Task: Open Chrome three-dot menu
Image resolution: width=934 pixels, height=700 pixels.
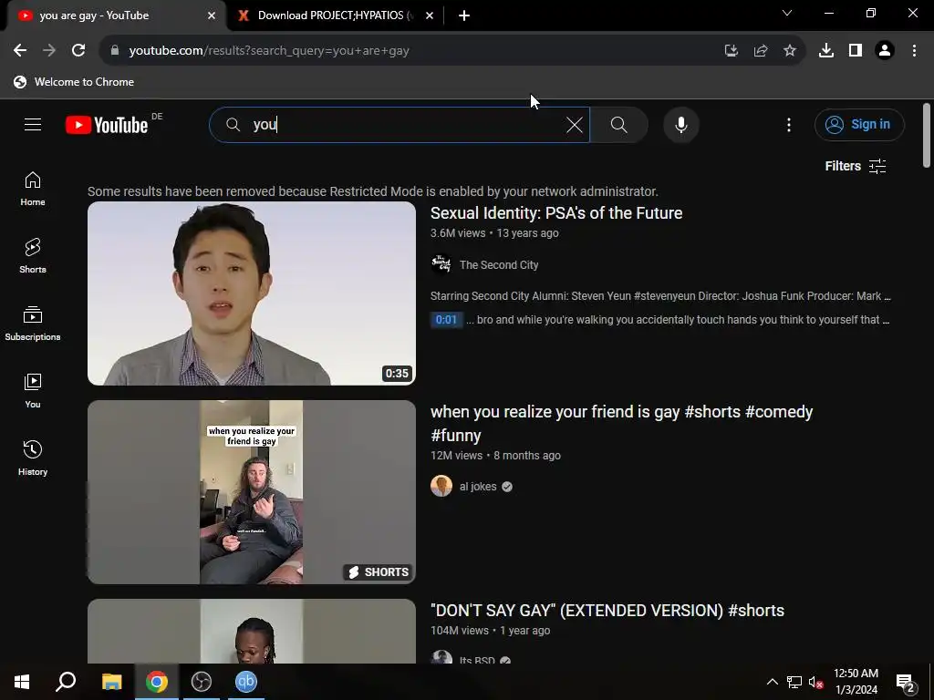Action: [x=914, y=51]
